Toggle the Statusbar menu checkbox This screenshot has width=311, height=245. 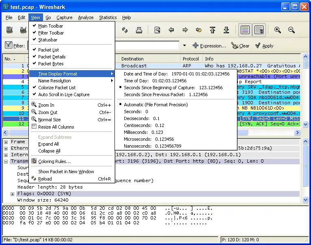(x=48, y=40)
